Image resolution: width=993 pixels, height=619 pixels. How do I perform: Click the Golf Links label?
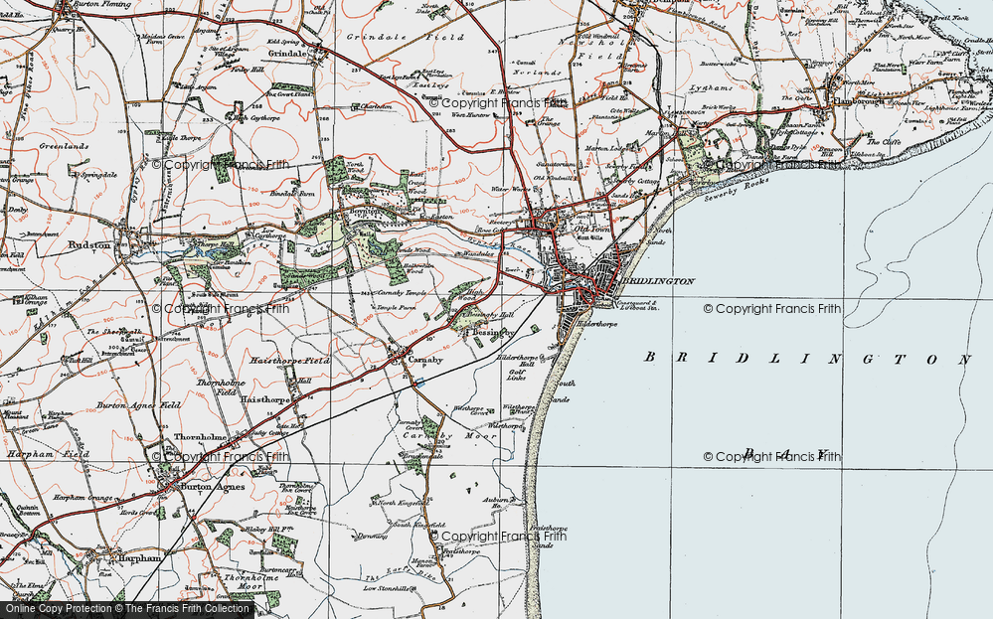(517, 376)
